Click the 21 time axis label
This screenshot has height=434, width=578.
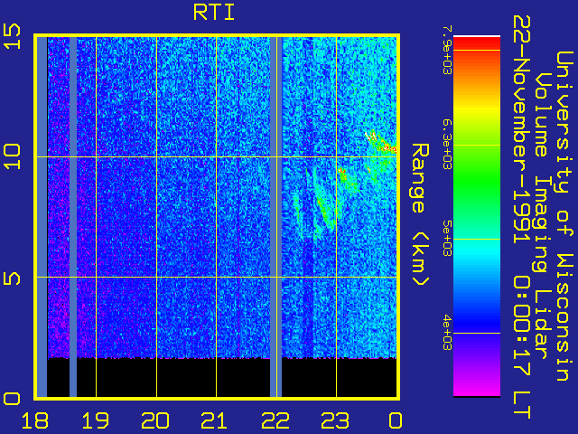click(x=215, y=420)
